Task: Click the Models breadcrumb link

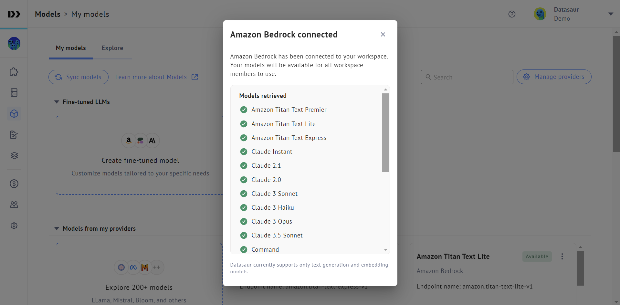Action: coord(48,14)
